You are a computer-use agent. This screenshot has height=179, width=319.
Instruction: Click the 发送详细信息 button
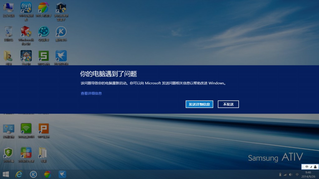click(x=199, y=104)
